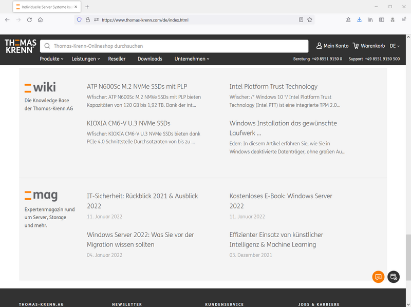This screenshot has height=307, width=411.
Task: Open Kostenloses E-Book Windows Server 2022
Action: (x=281, y=201)
